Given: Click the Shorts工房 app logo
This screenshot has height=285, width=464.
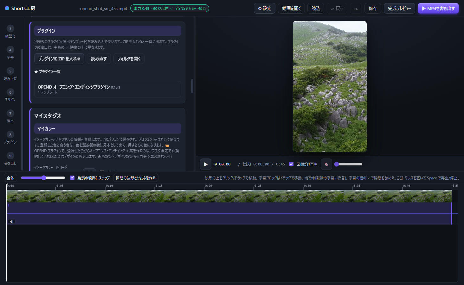Looking at the screenshot, I should click(20, 9).
